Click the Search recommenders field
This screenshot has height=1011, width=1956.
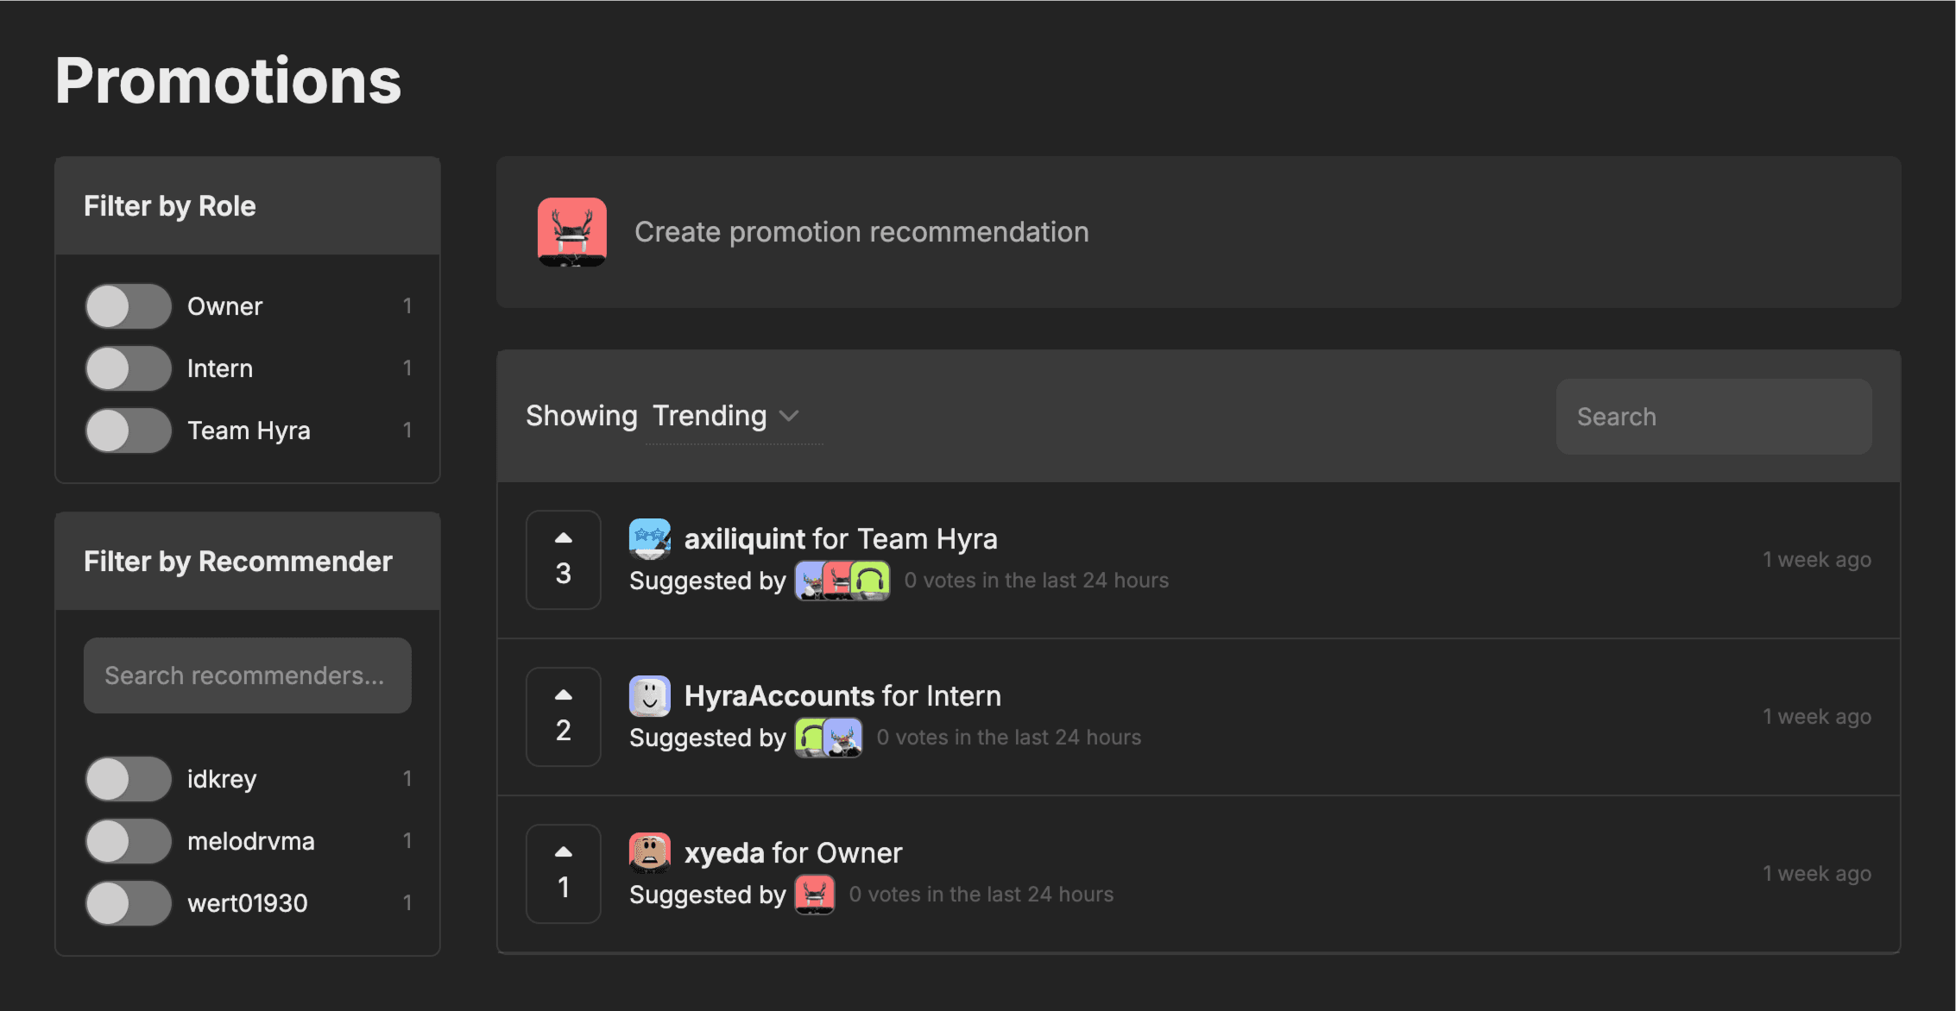click(x=247, y=675)
